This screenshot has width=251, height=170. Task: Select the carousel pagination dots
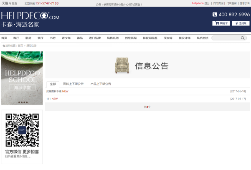(x=22, y=102)
